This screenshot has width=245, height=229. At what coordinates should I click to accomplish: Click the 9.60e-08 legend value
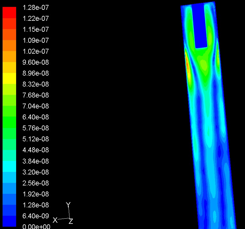pyautogui.click(x=36, y=62)
